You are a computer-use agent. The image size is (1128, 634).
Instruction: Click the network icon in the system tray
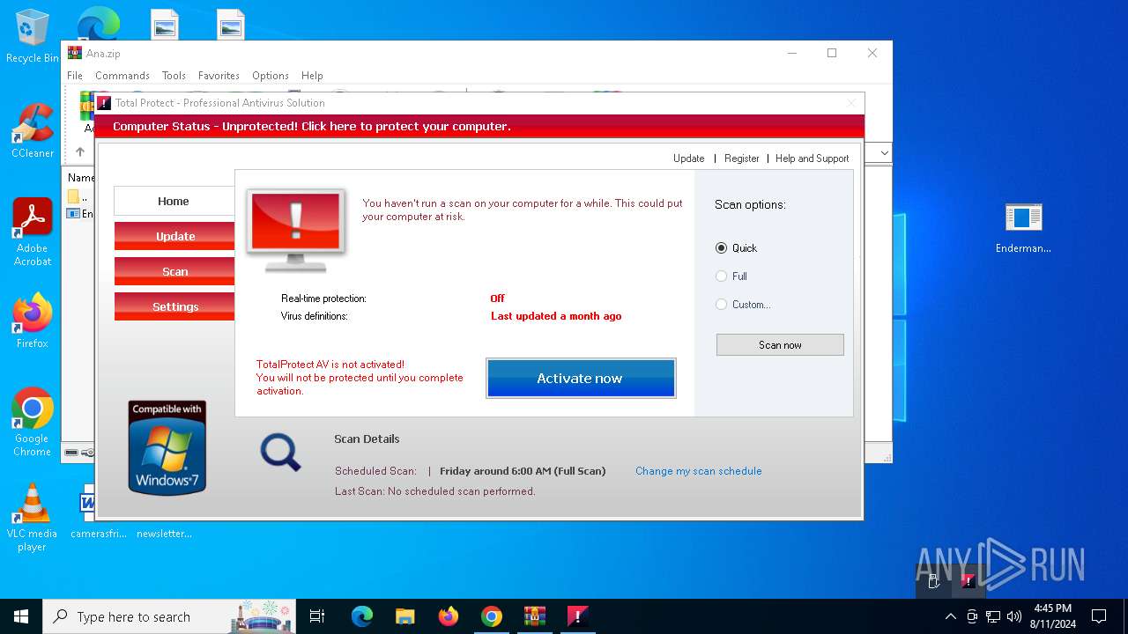(993, 616)
